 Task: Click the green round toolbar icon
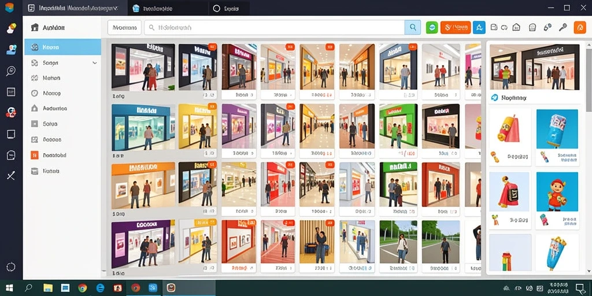coord(432,27)
